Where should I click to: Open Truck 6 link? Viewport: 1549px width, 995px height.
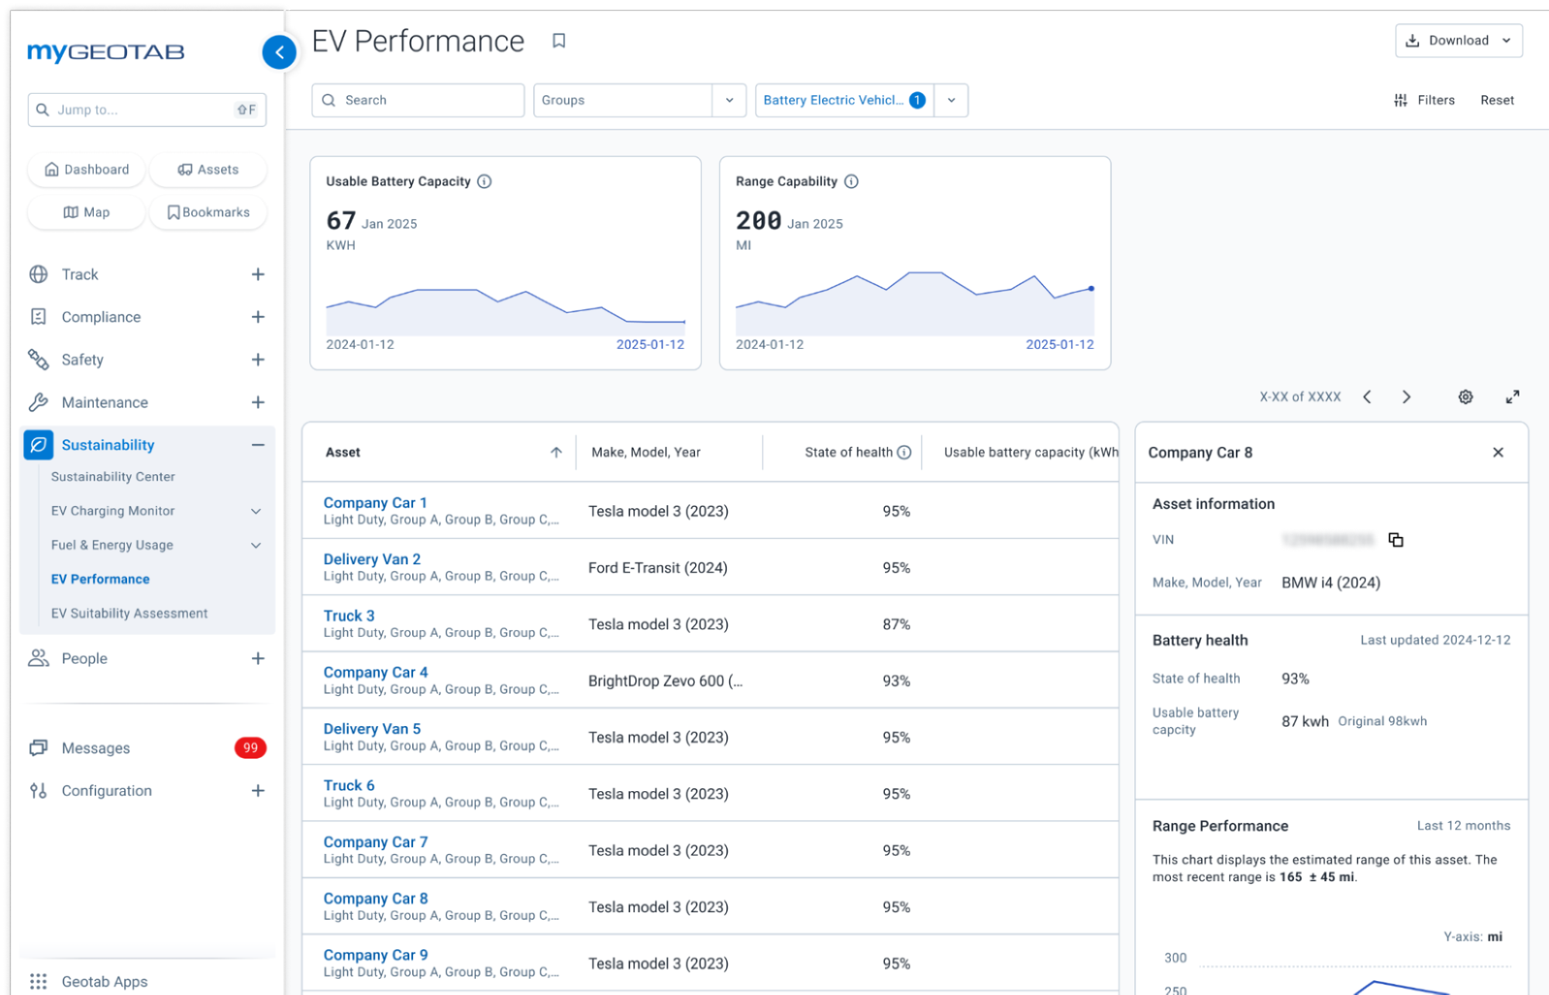349,785
